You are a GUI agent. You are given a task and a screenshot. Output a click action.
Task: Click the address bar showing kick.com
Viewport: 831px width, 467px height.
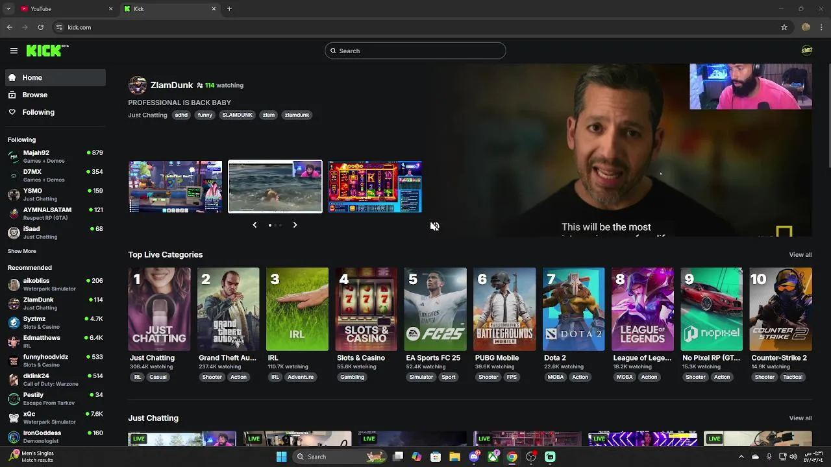click(415, 27)
